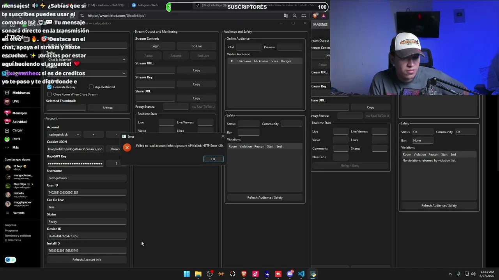
Task: Switch to Visual Studio Code on taskbar
Action: click(x=301, y=274)
